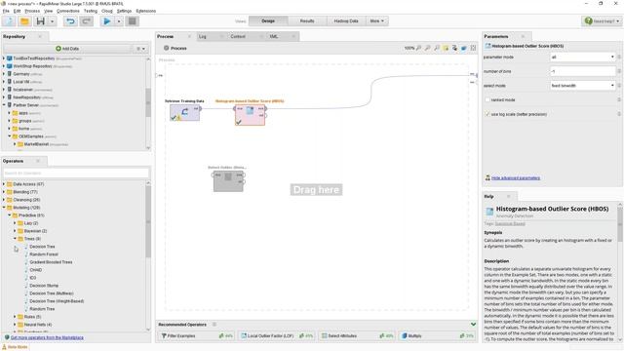Click the reset-zoom magnifier in Process toolbar
624x351 pixels.
tap(437, 48)
